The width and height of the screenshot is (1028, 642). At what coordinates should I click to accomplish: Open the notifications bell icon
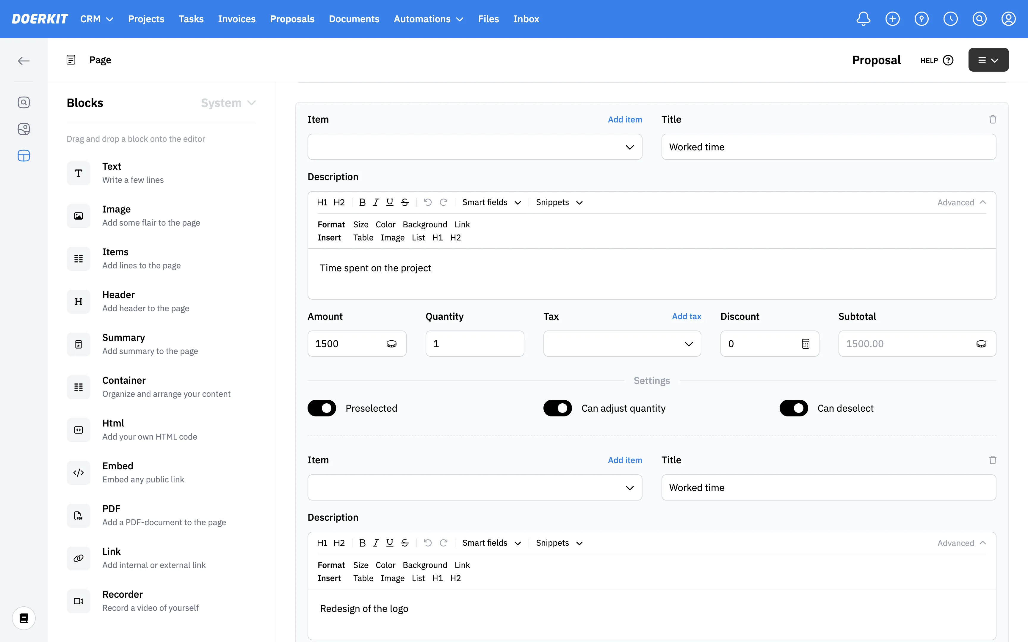[x=863, y=19]
